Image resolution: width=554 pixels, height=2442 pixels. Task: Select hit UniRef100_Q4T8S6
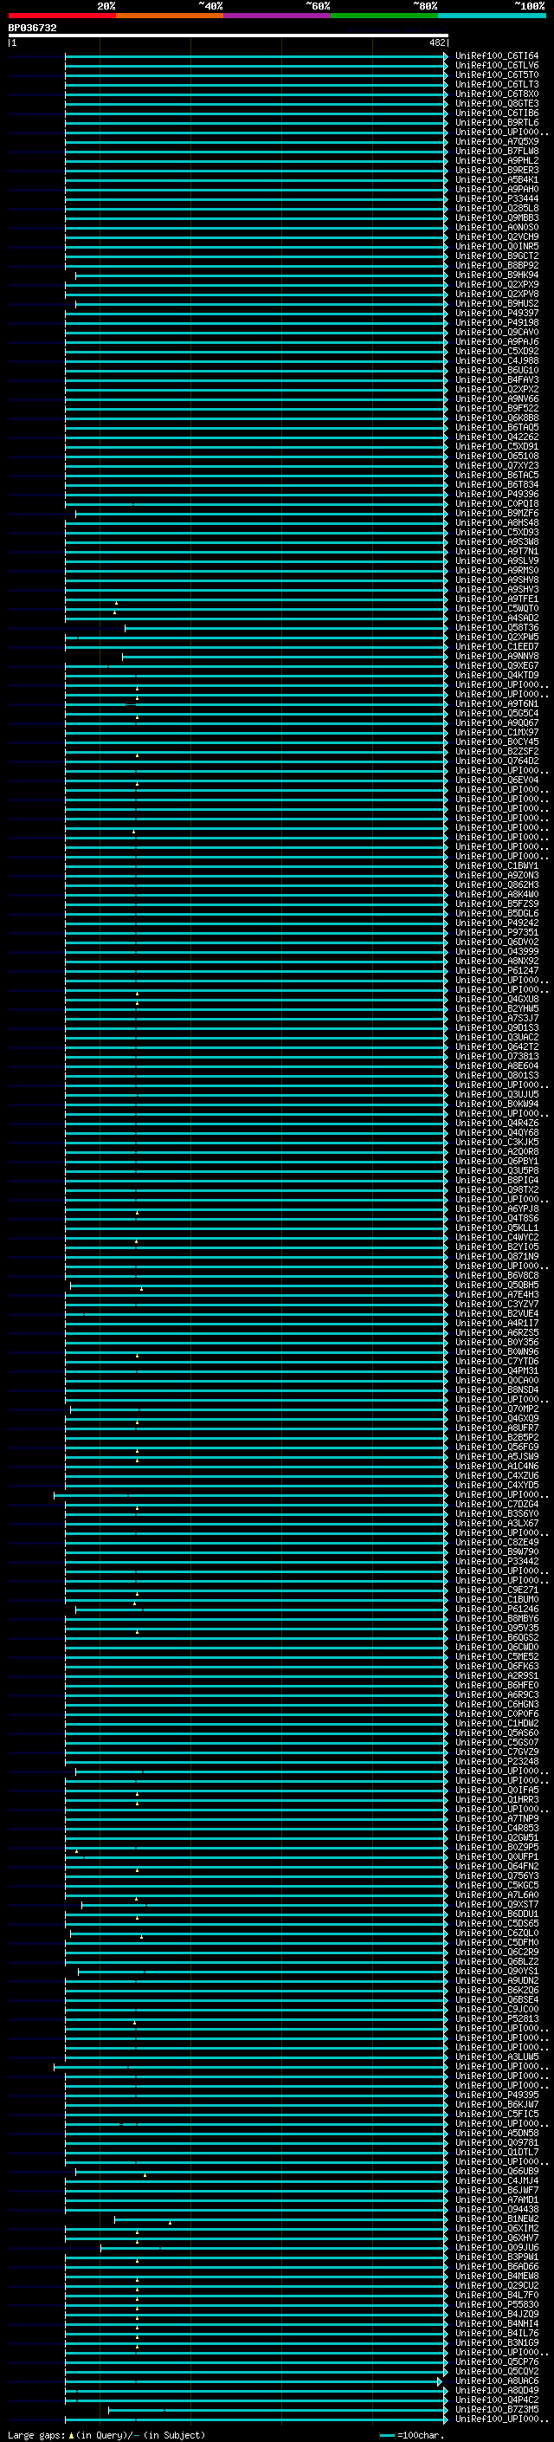pyautogui.click(x=497, y=1218)
